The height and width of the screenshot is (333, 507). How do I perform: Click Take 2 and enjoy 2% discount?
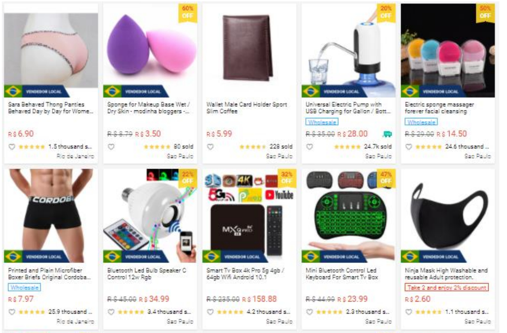pyautogui.click(x=446, y=288)
